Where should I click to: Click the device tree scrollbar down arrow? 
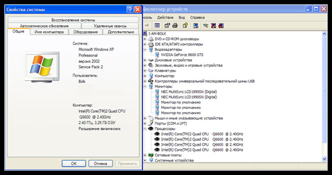pos(324,159)
